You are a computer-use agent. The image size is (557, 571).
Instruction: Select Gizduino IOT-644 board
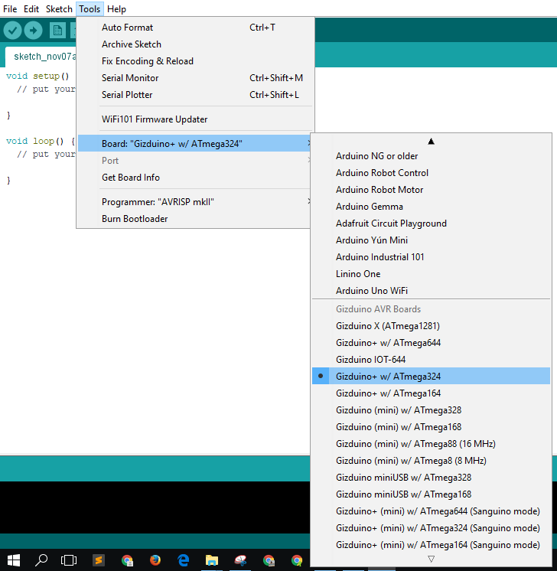click(431, 360)
